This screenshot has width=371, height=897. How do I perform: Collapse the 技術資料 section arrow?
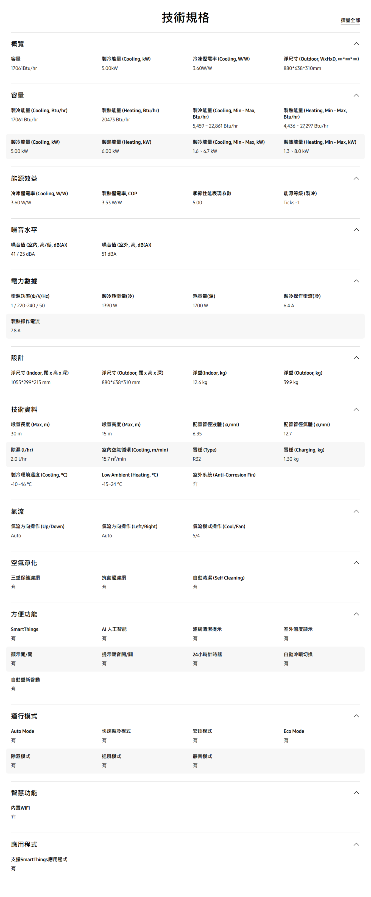(x=356, y=410)
